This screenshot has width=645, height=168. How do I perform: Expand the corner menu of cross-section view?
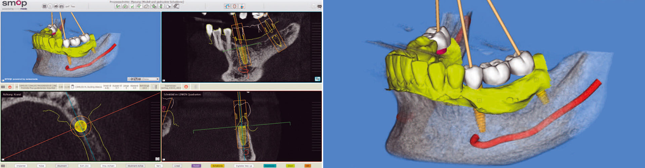tap(164, 160)
